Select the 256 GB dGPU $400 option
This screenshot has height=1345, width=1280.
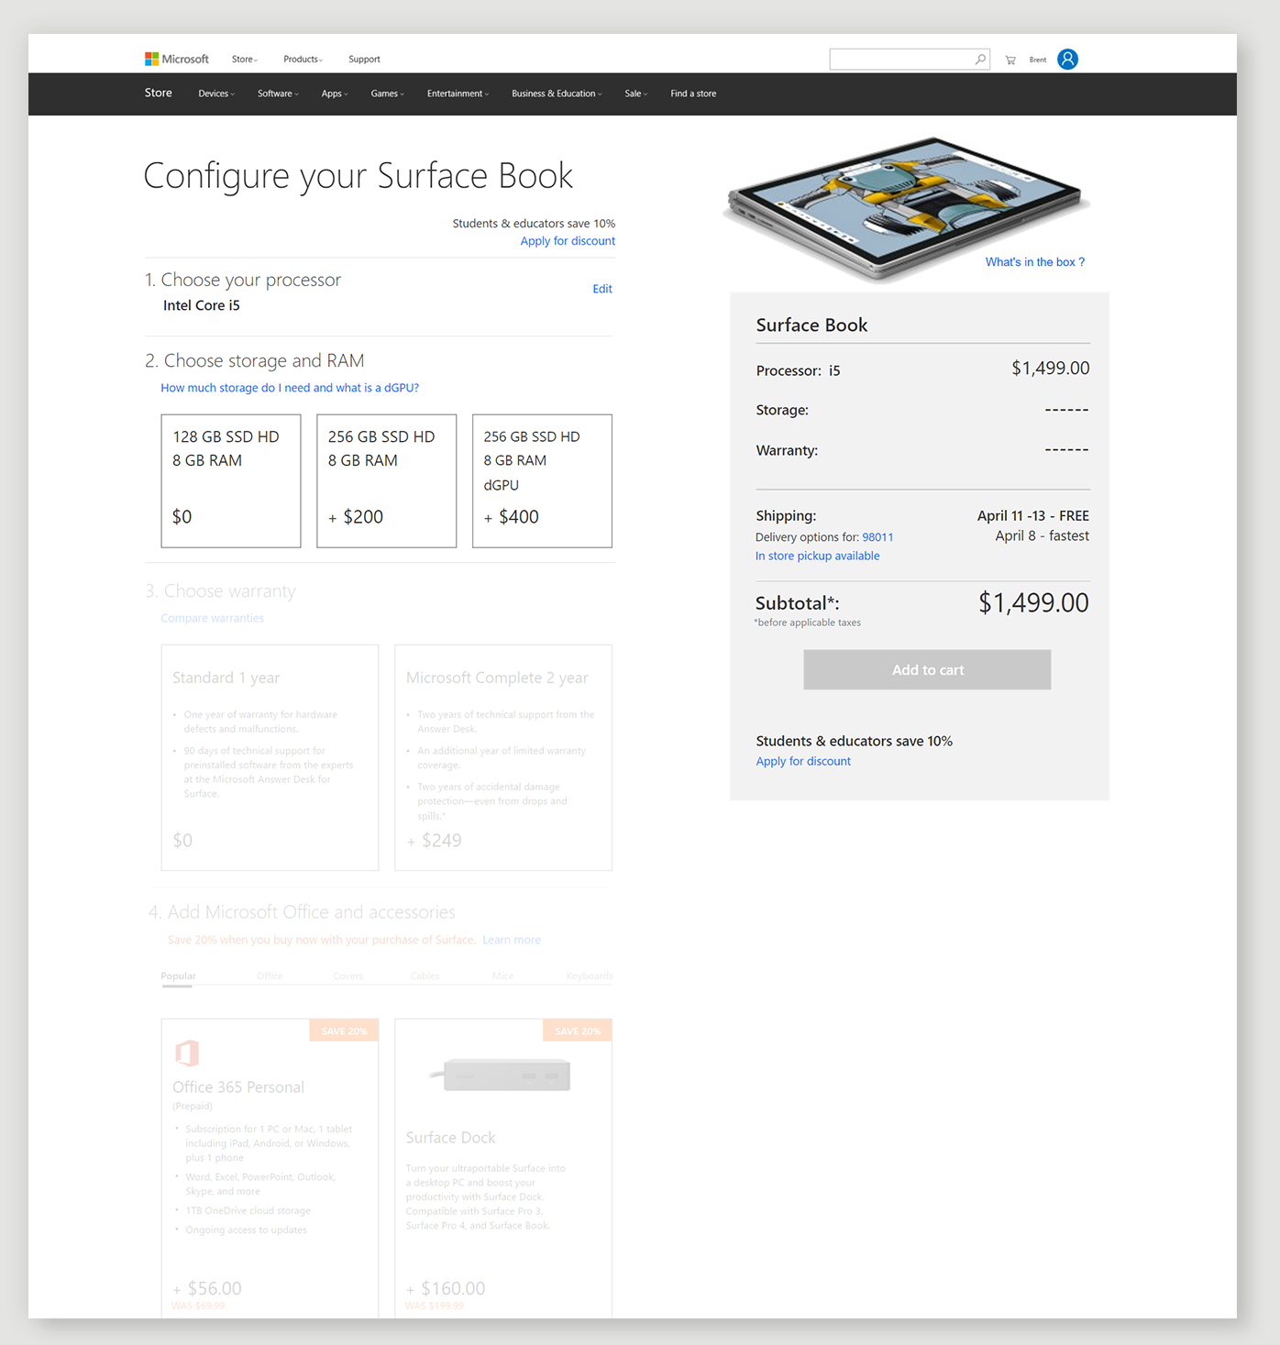point(542,480)
